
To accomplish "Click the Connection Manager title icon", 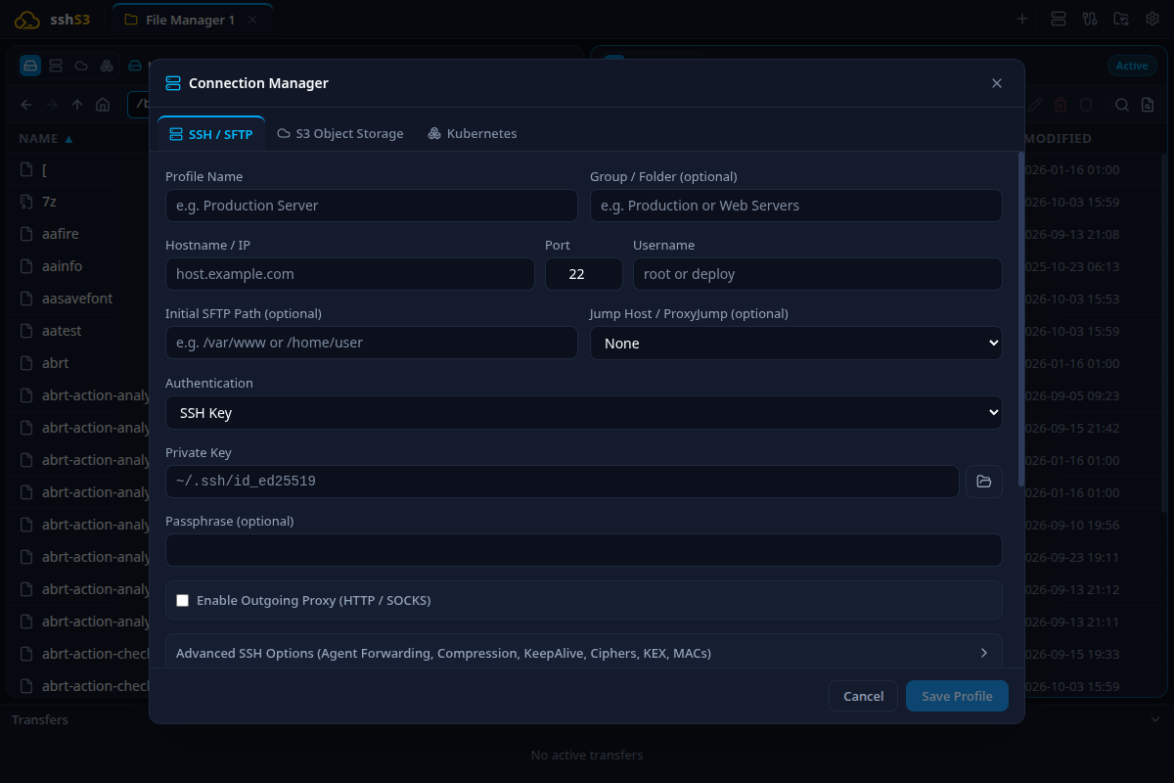I will pos(173,83).
